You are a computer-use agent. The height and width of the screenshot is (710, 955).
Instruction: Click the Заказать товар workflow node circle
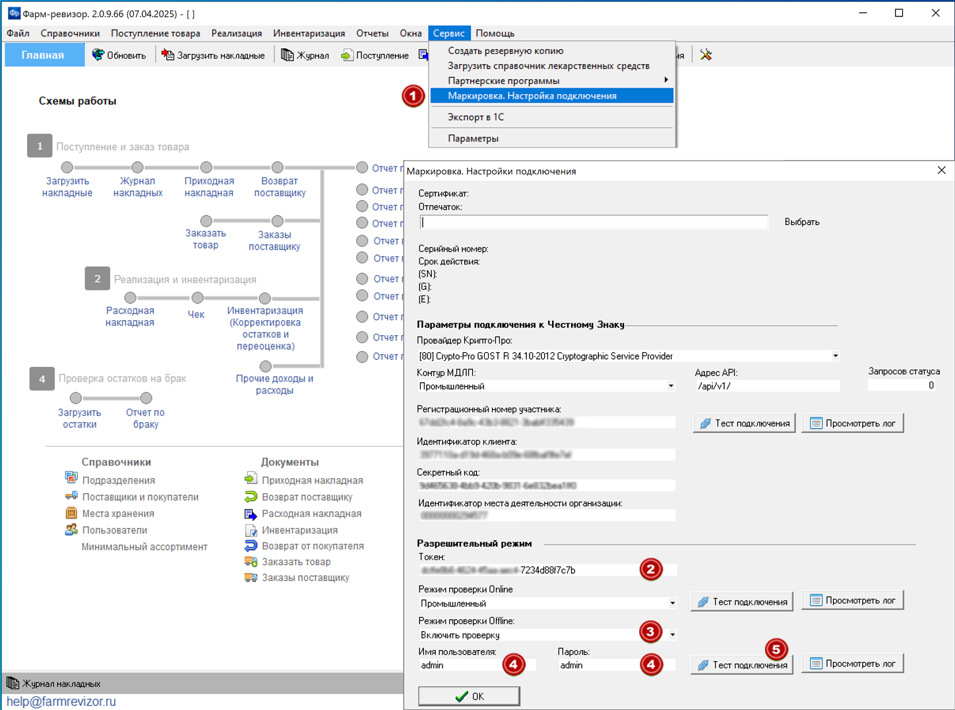(x=206, y=221)
